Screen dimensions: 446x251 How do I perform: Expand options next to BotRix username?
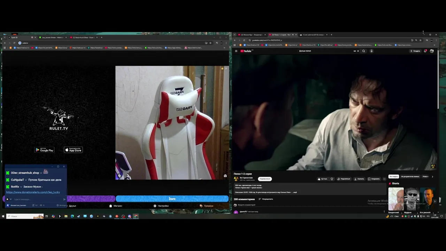pos(21,187)
